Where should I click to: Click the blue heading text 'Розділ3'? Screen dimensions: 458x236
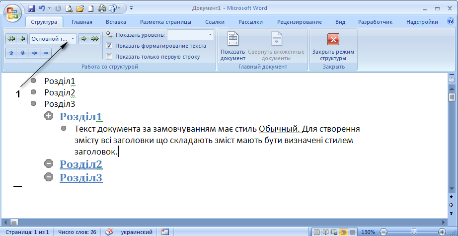[x=81, y=178]
